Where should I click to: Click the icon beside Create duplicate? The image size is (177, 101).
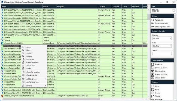click(23, 62)
